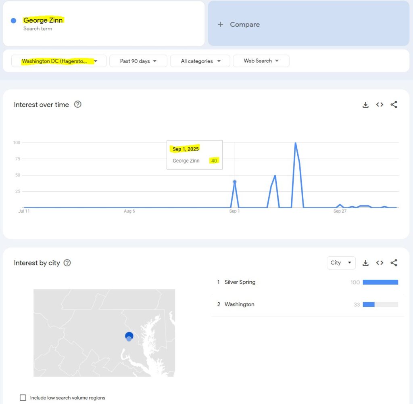Click help icon beside Interest over time
Image resolution: width=413 pixels, height=404 pixels.
click(78, 105)
